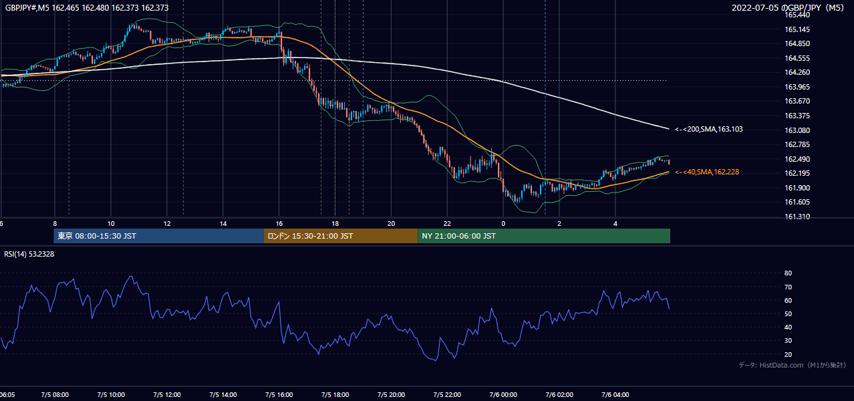This screenshot has height=401, width=854.
Task: Click price level 163.375 on axis
Action: pos(797,116)
